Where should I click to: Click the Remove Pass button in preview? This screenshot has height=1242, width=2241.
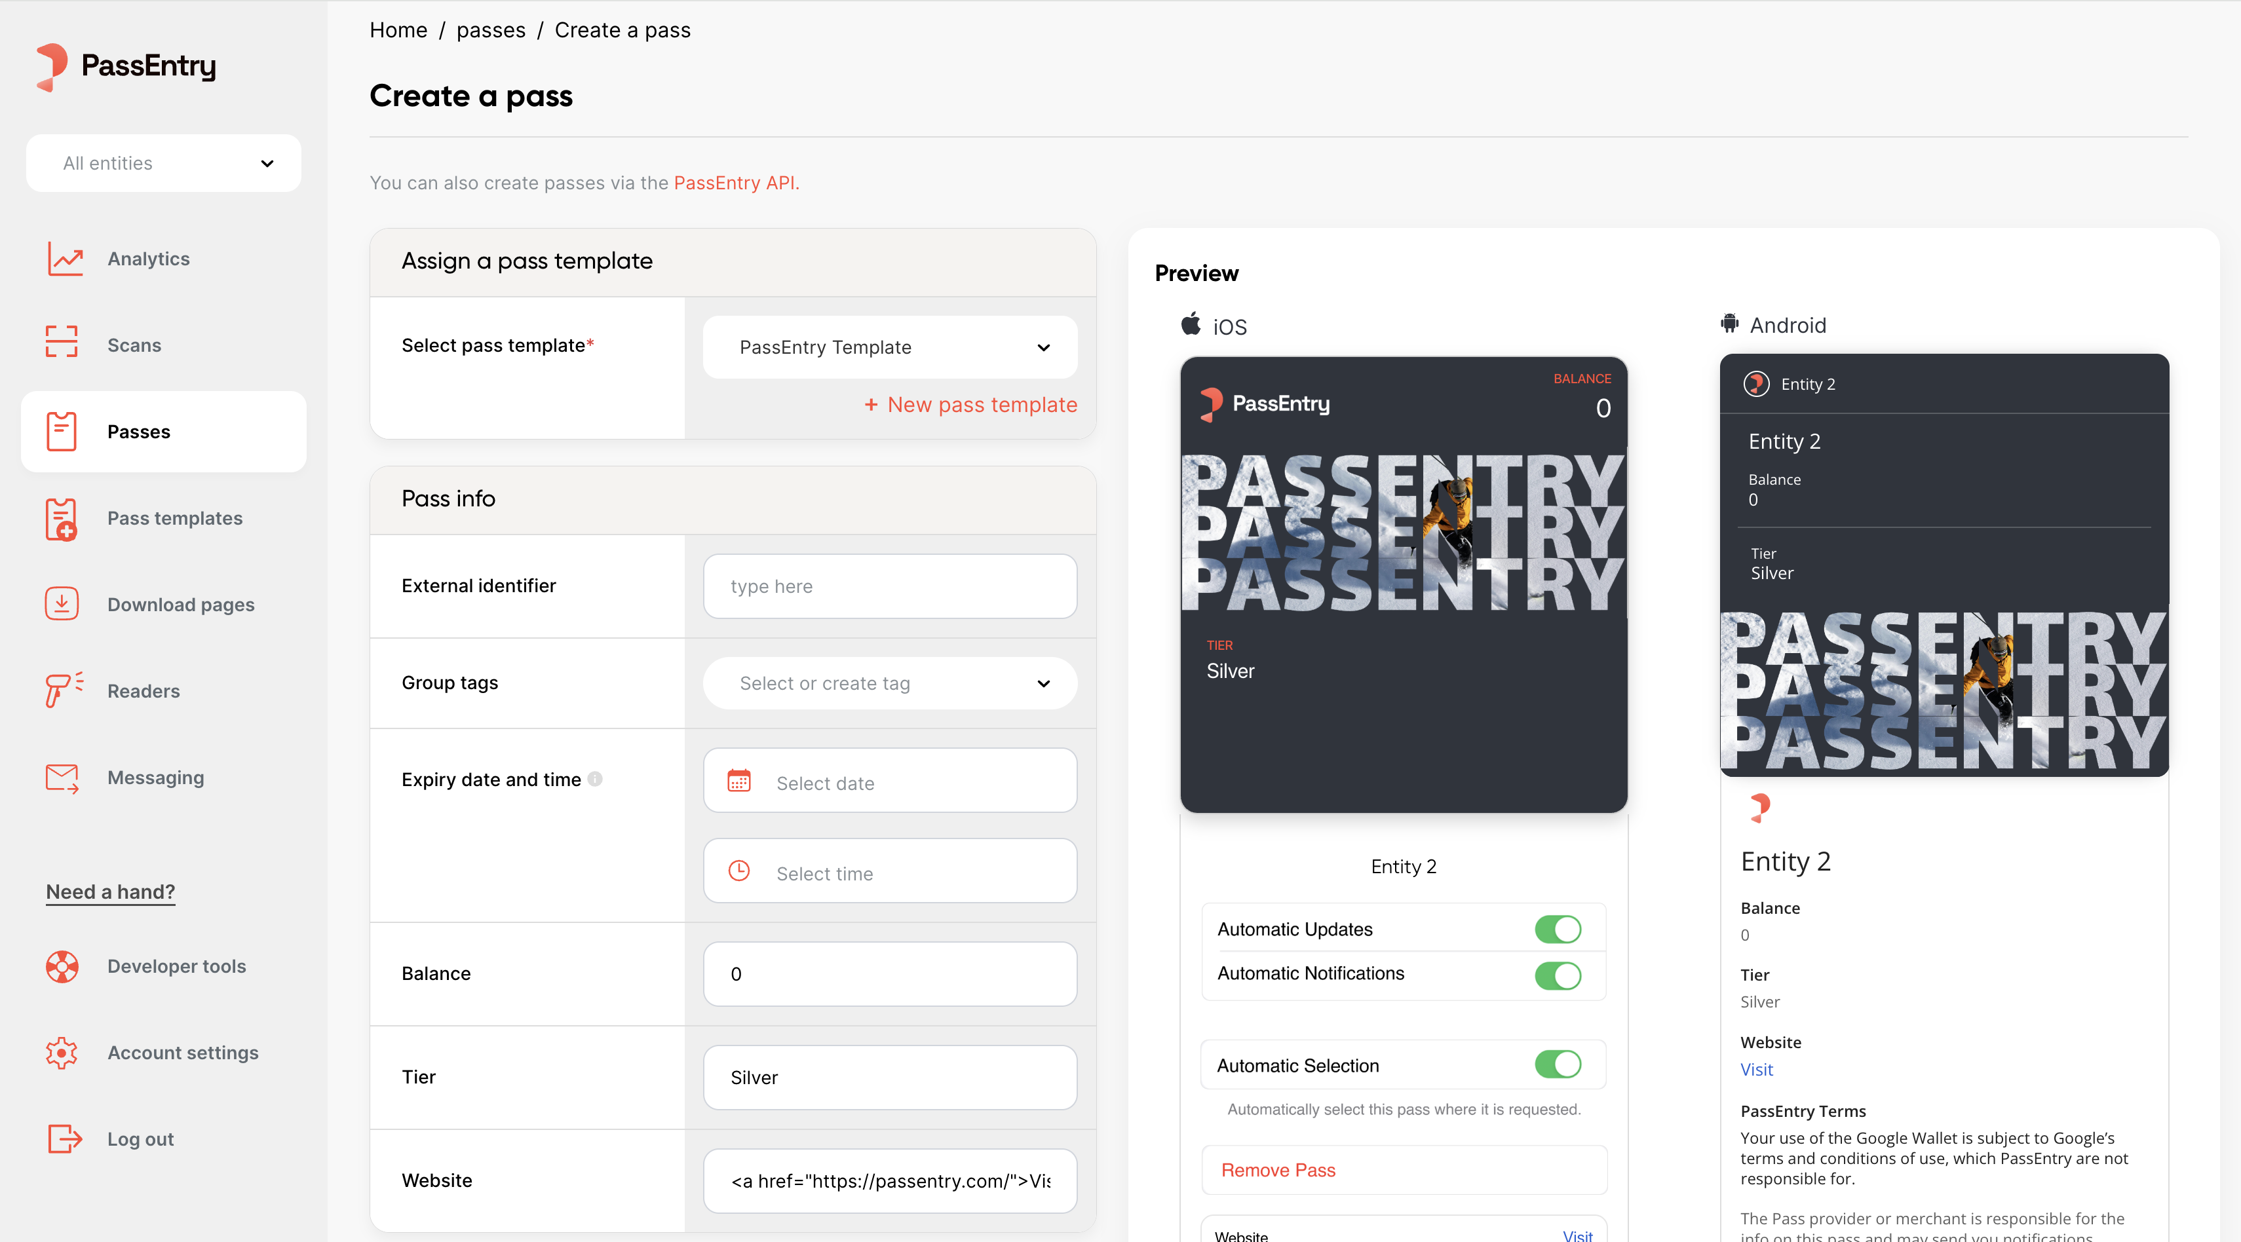click(1278, 1170)
